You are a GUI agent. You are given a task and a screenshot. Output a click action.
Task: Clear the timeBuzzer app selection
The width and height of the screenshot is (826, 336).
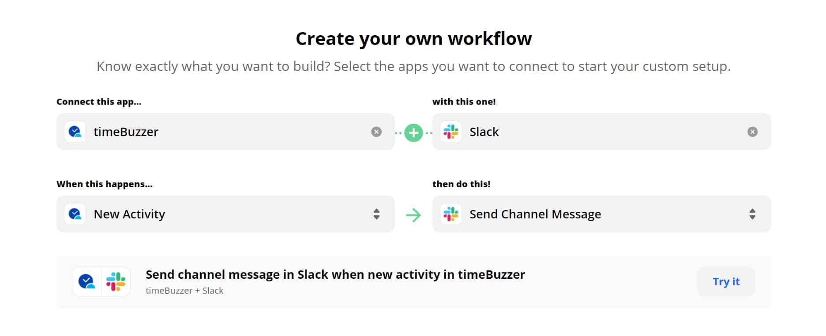point(376,132)
